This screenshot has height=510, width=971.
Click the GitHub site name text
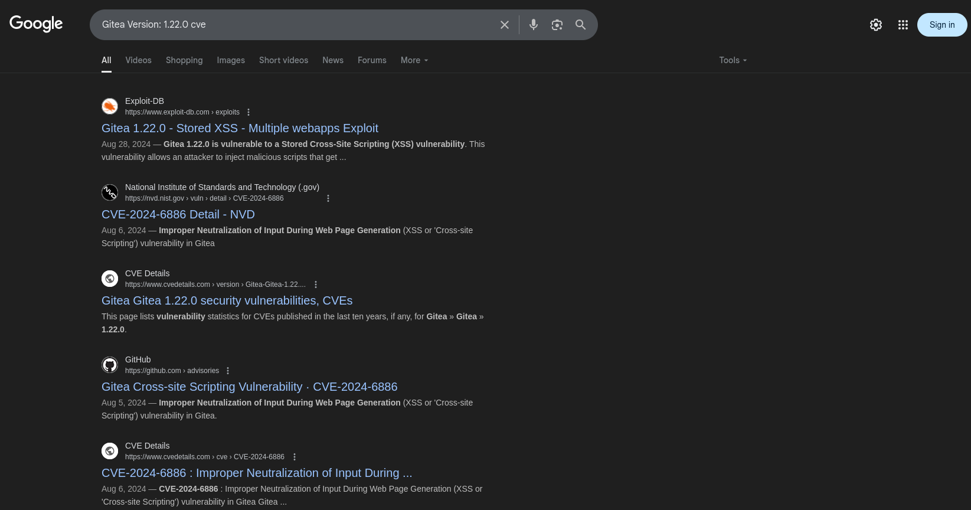click(x=138, y=359)
